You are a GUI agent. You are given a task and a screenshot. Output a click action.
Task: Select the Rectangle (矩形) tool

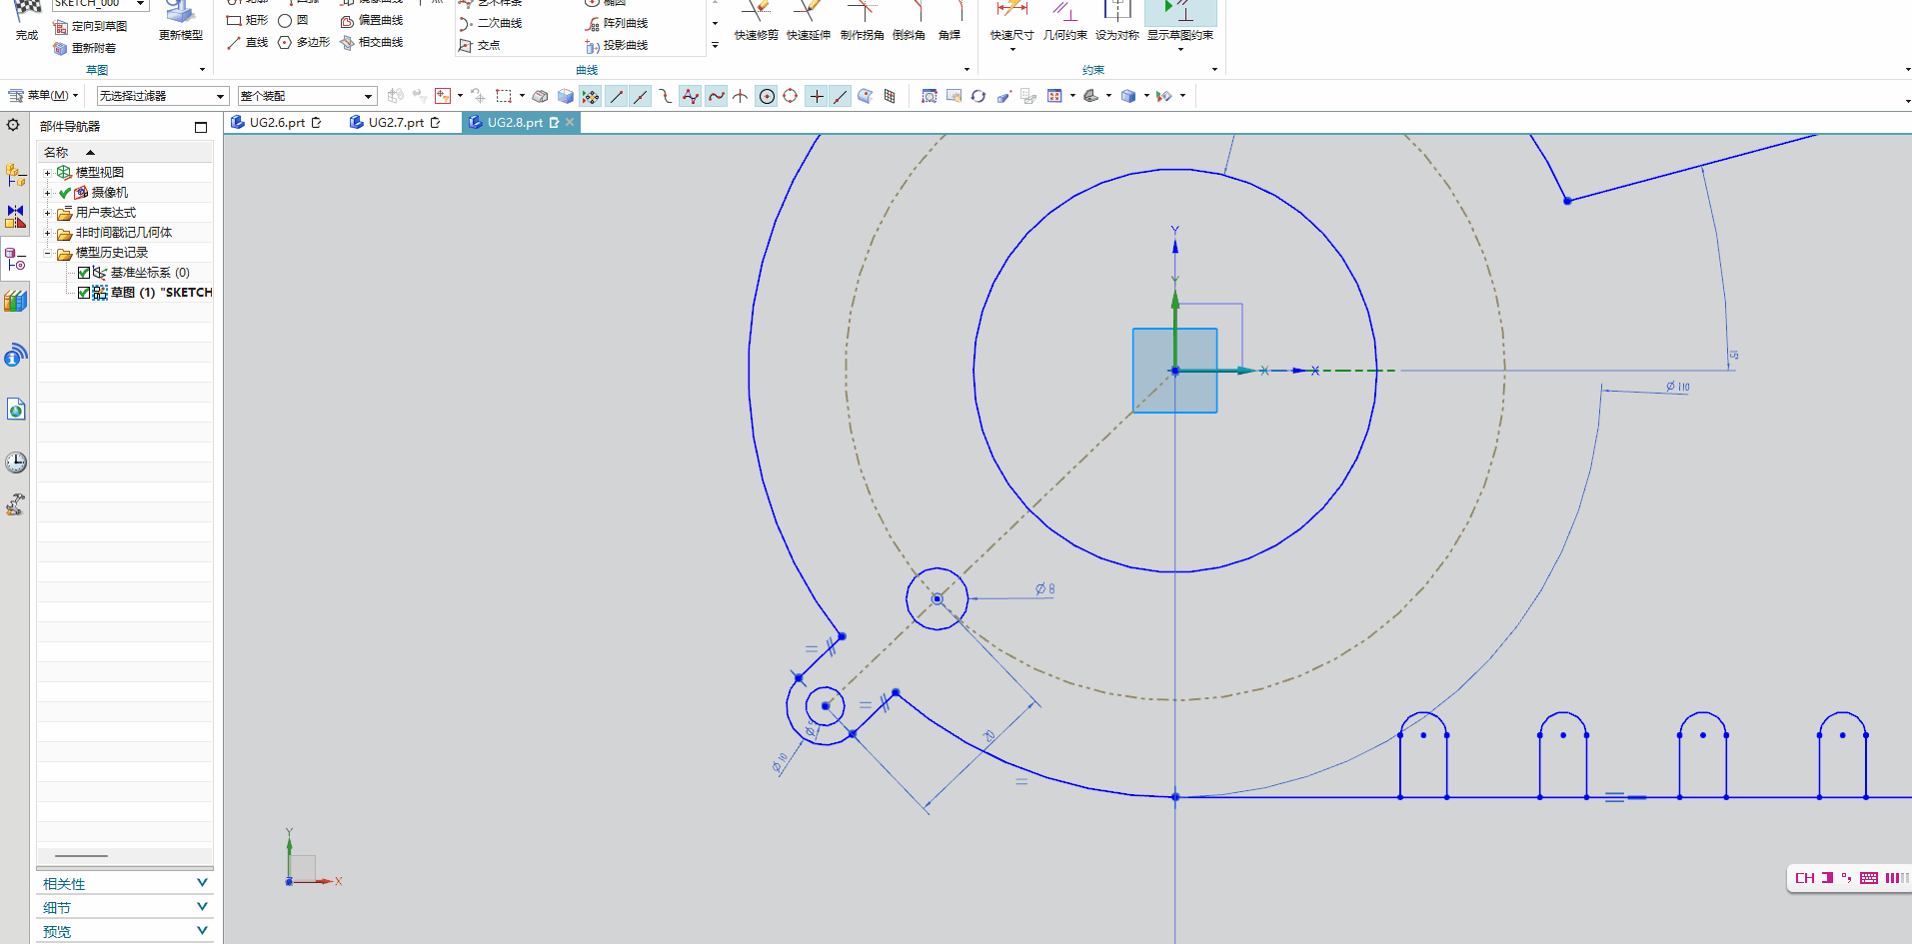247,20
